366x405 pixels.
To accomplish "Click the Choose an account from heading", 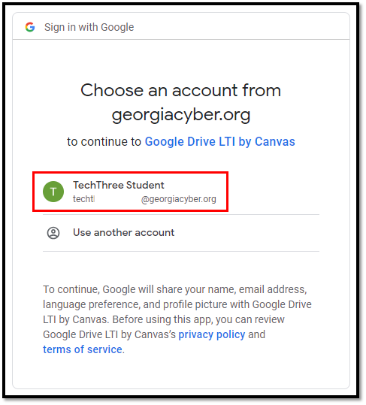I will (181, 90).
